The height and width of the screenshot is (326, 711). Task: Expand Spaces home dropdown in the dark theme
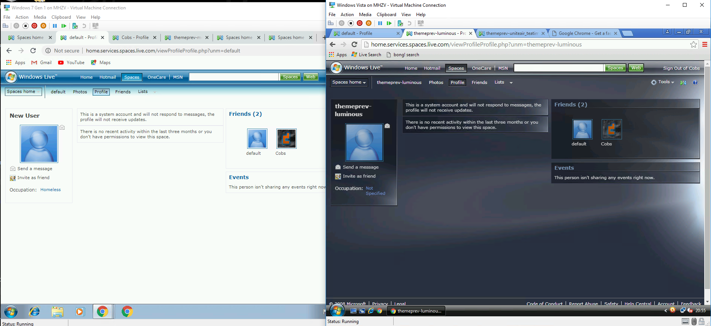pos(349,82)
